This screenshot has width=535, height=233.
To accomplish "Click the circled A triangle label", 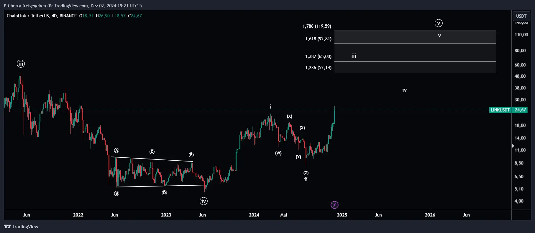I will 117,151.
